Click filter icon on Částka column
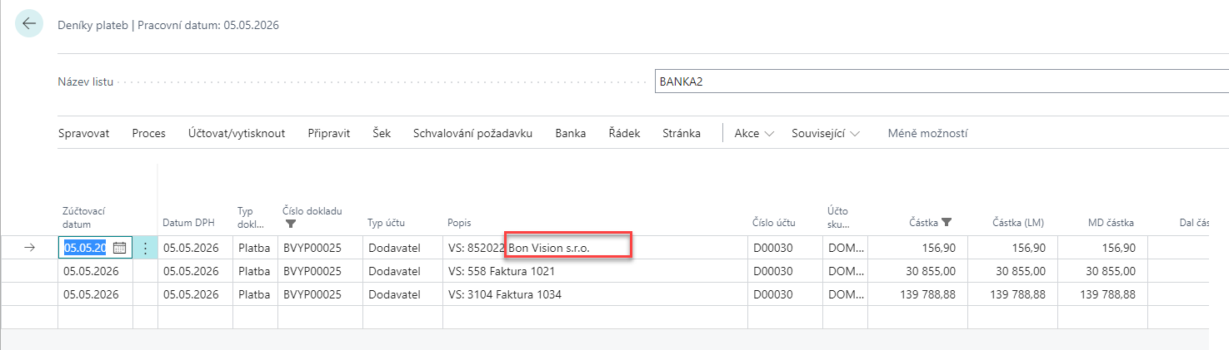Screen dimensions: 1229x350 coord(947,223)
